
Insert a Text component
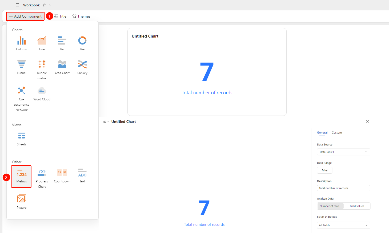[x=82, y=175]
